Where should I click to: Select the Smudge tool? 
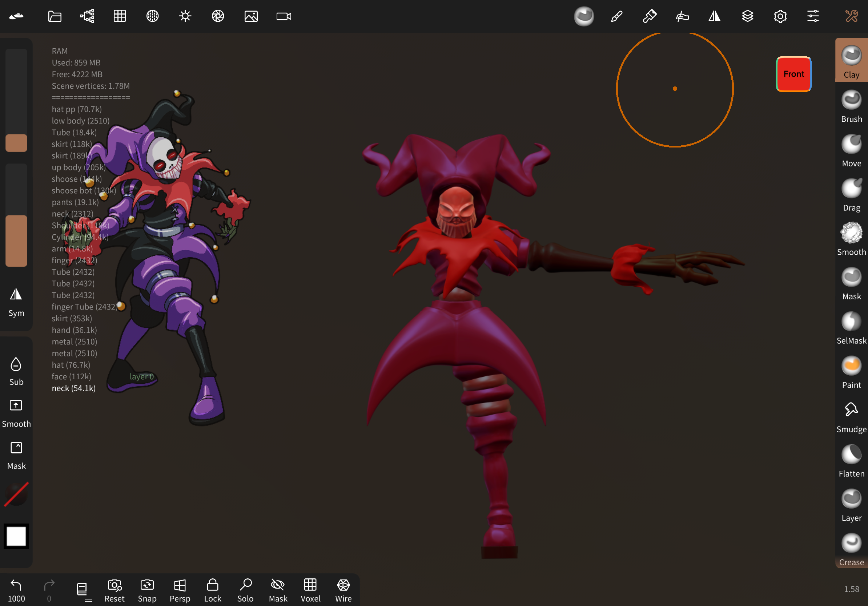coord(851,416)
